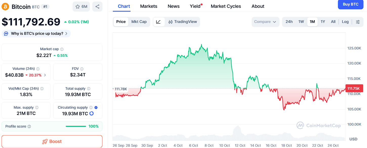The image size is (367, 148).
Task: Open the chart settings sliders icon
Action: (x=358, y=22)
